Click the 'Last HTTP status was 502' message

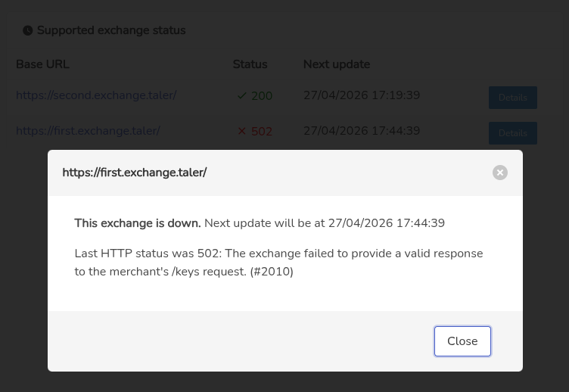click(278, 262)
